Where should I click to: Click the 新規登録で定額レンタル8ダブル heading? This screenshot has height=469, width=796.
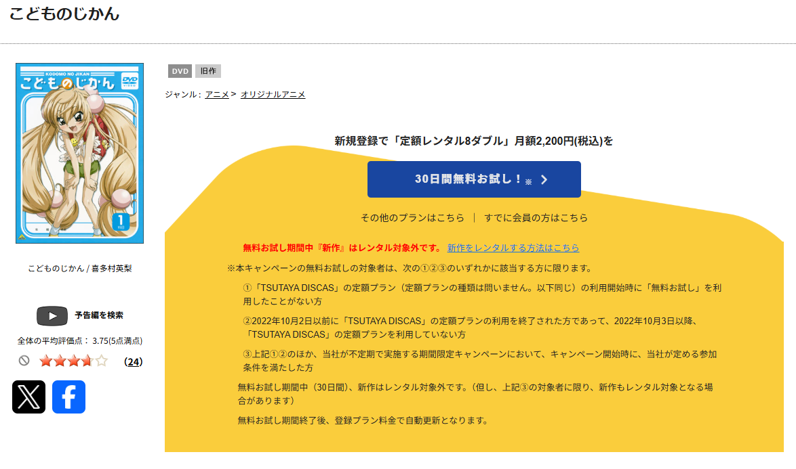[474, 141]
